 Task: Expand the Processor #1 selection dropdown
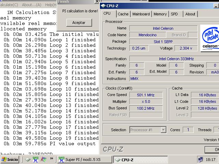[163, 130]
